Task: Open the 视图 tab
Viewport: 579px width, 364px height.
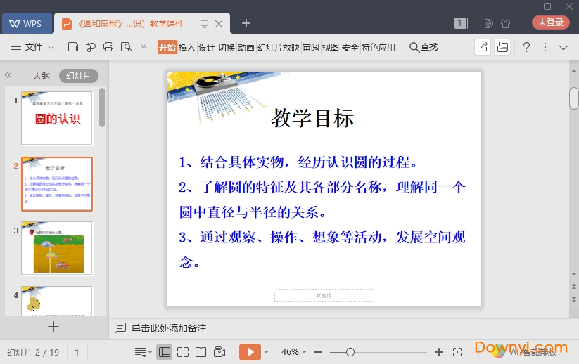Action: [x=331, y=47]
